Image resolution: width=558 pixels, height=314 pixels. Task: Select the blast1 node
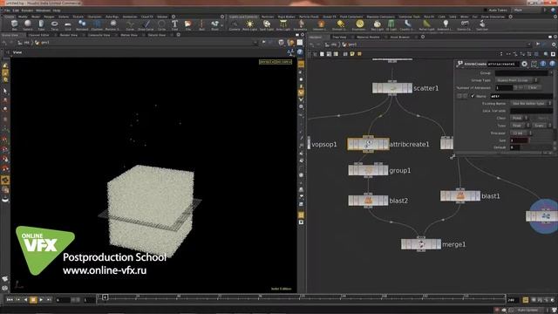(x=460, y=195)
